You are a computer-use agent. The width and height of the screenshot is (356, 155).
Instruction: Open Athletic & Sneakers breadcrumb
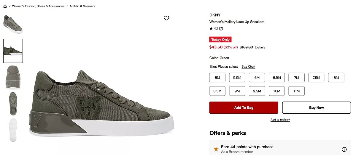point(82,6)
